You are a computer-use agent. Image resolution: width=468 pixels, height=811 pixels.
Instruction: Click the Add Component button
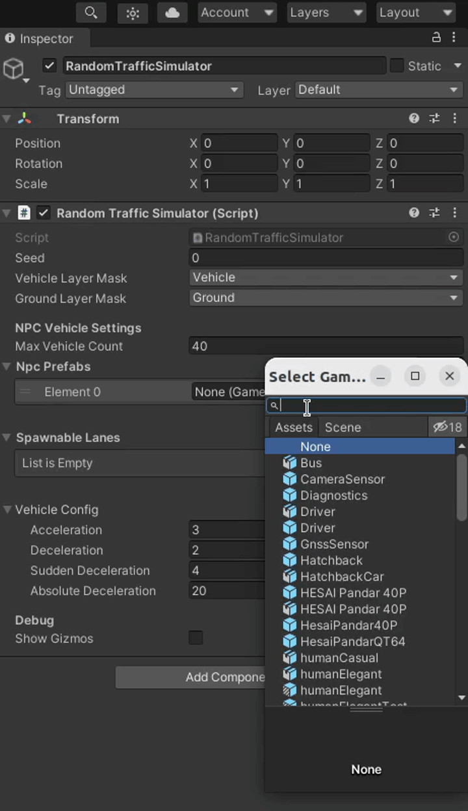[191, 677]
